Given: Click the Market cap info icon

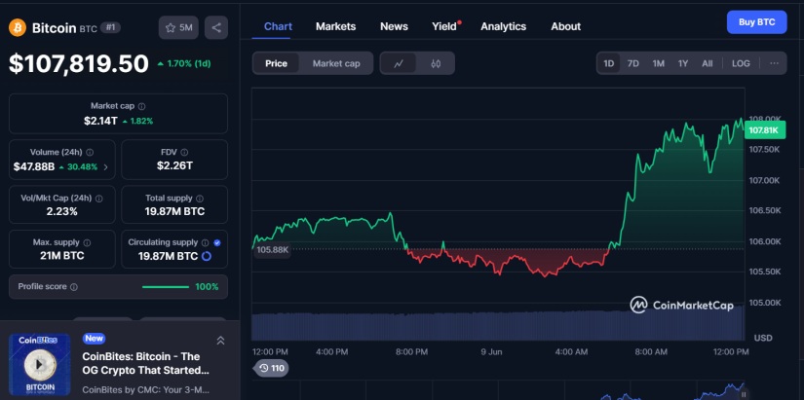Looking at the screenshot, I should pos(142,106).
